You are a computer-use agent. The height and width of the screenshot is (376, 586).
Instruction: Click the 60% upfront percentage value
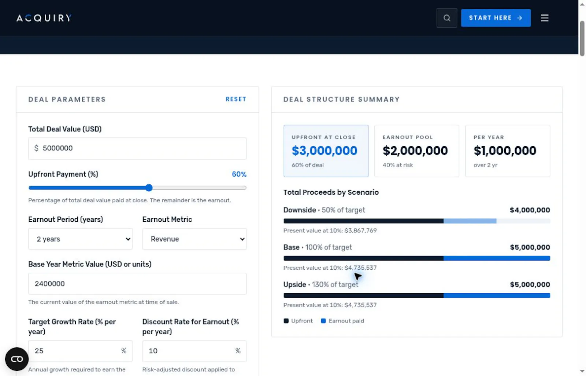pos(239,174)
